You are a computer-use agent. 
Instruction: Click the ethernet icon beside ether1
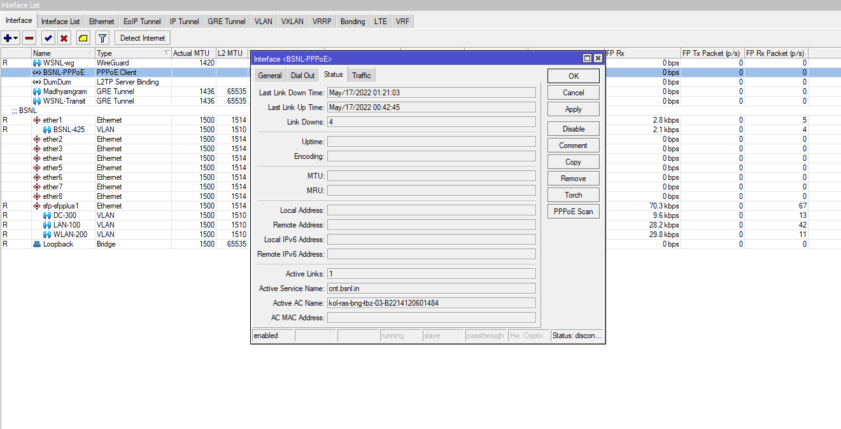pyautogui.click(x=38, y=119)
